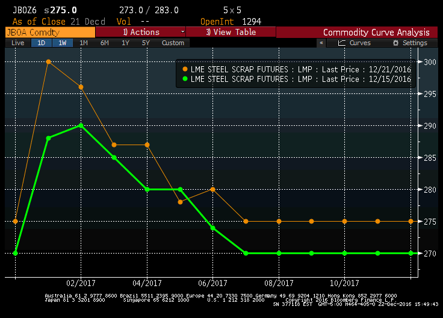Click orange data point at peak 300
443x318 pixels.
[x=48, y=61]
